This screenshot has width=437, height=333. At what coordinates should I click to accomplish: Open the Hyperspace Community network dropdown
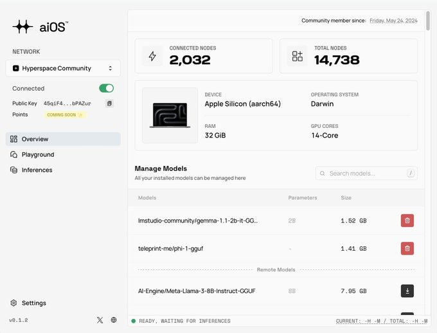[x=63, y=68]
